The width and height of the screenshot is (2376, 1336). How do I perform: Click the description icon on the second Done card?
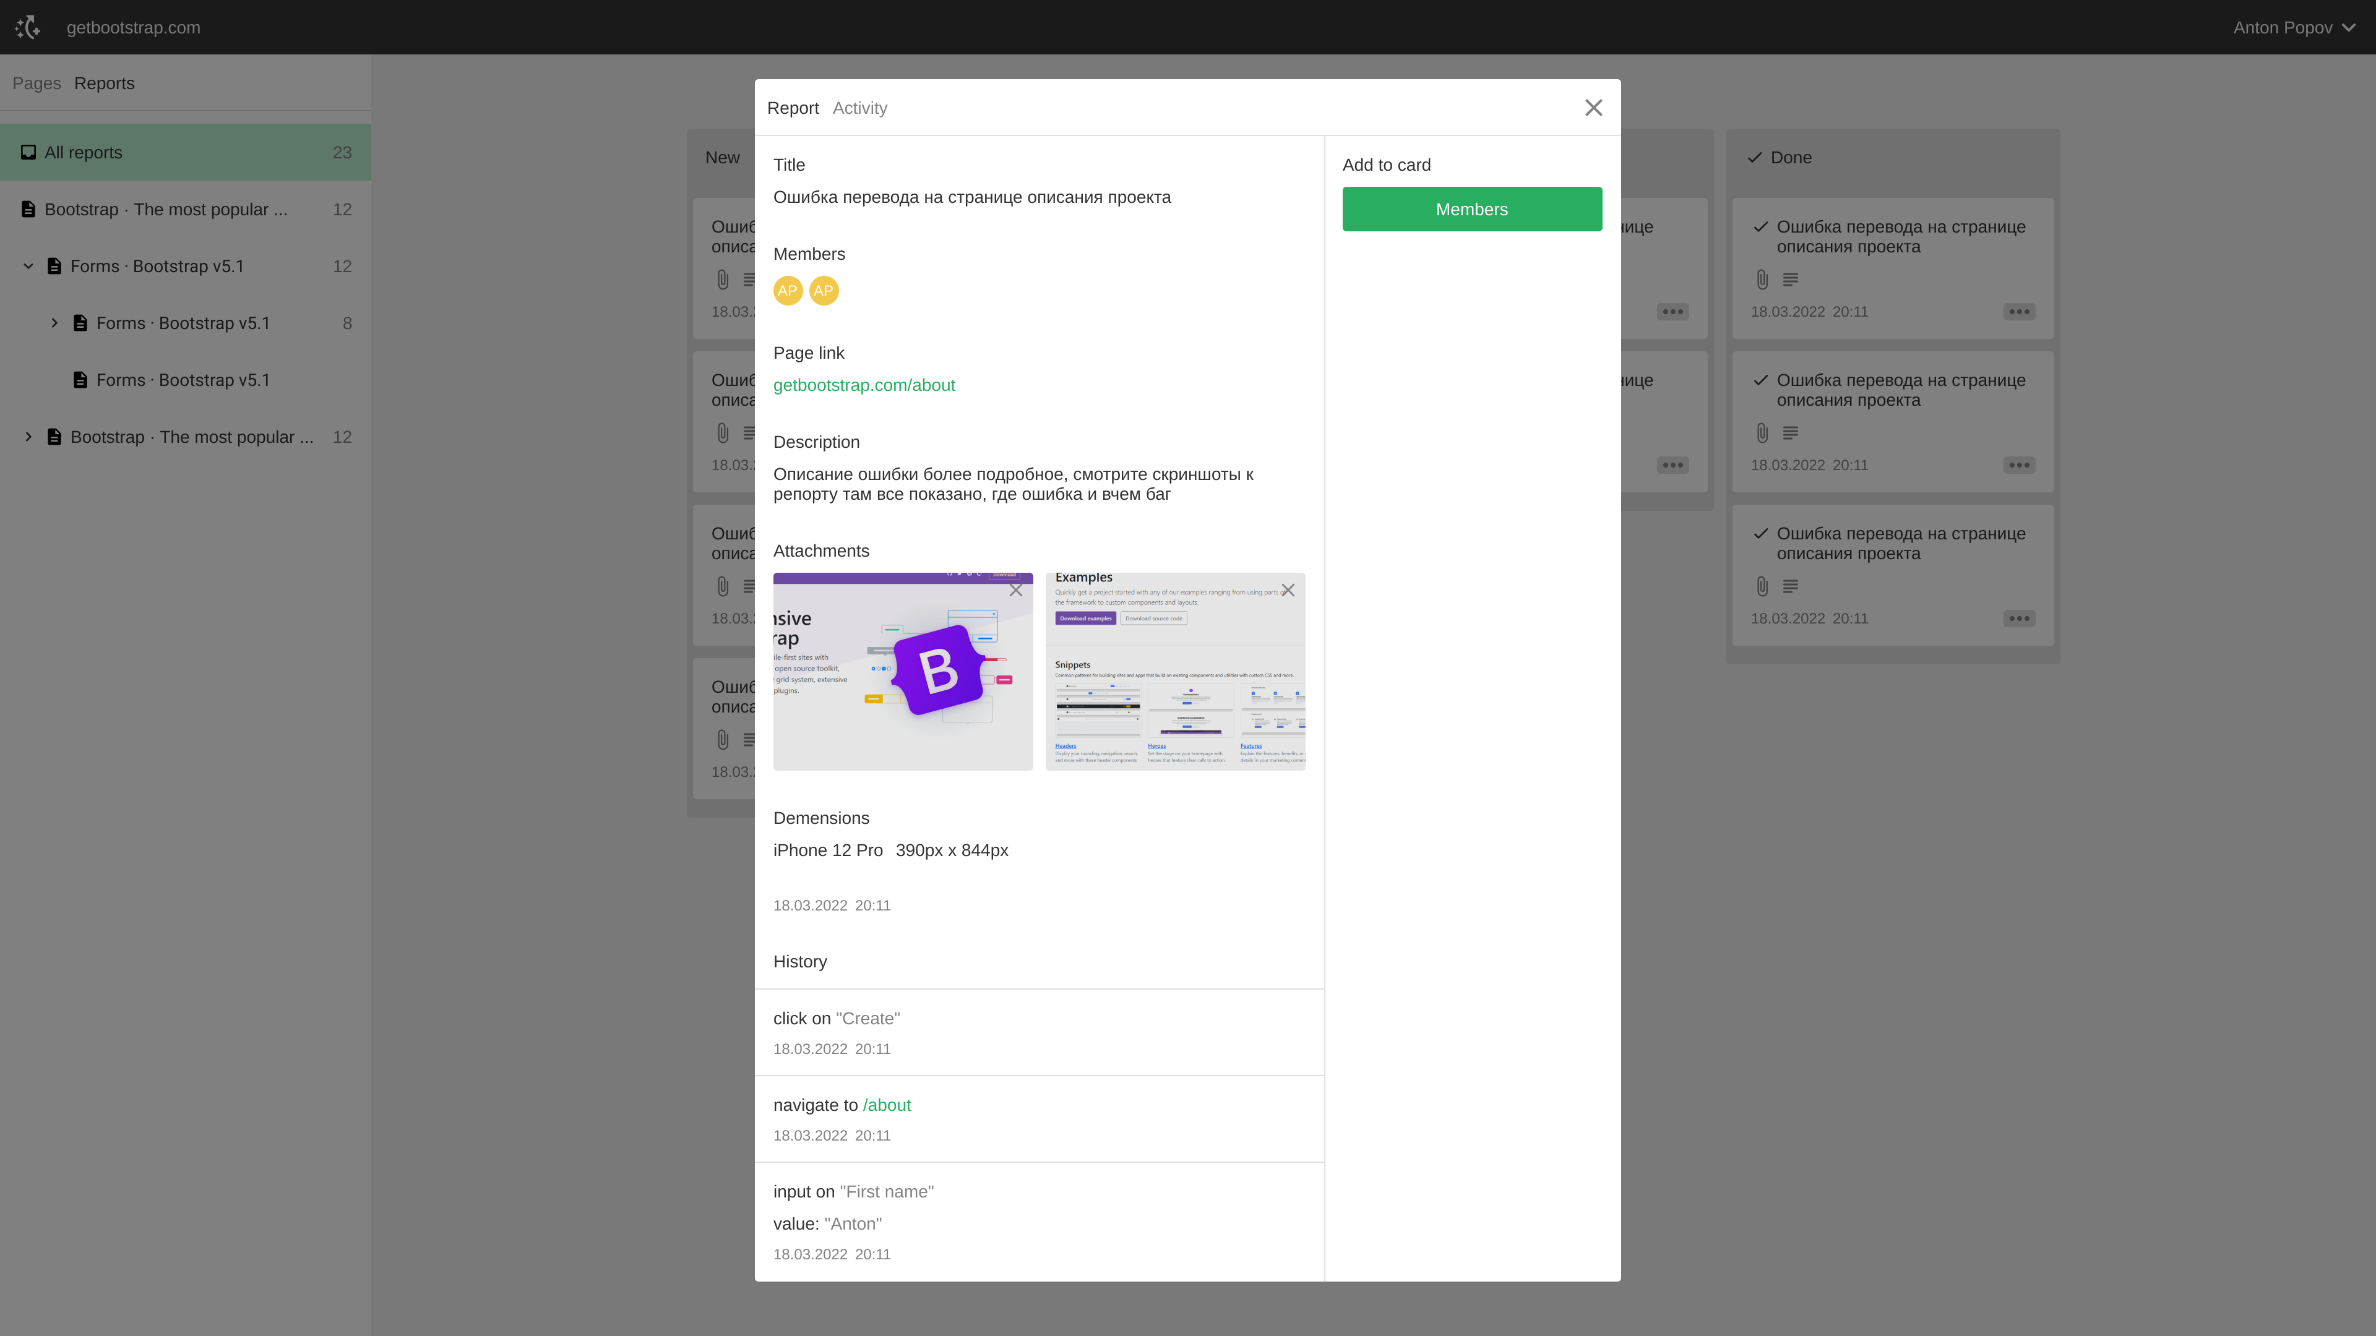[x=1789, y=434]
